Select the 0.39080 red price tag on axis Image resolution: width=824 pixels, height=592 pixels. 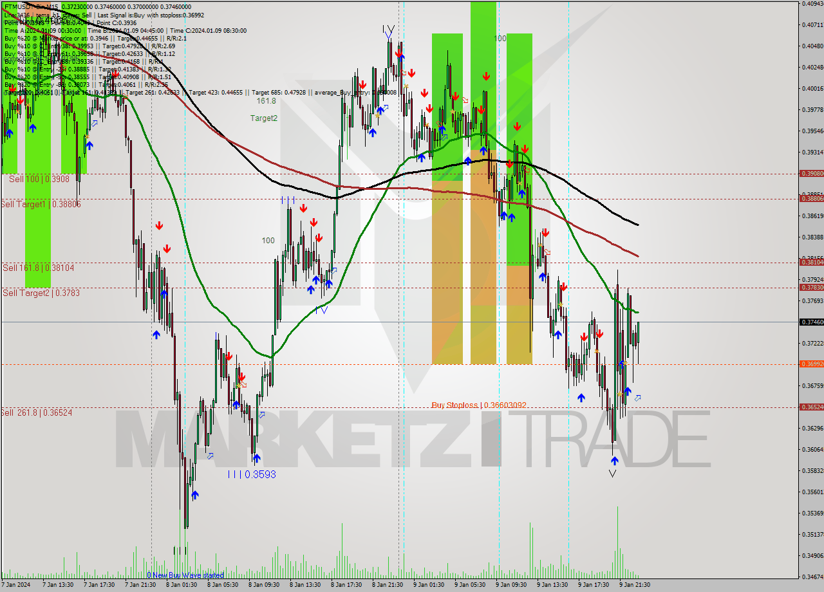pos(812,174)
